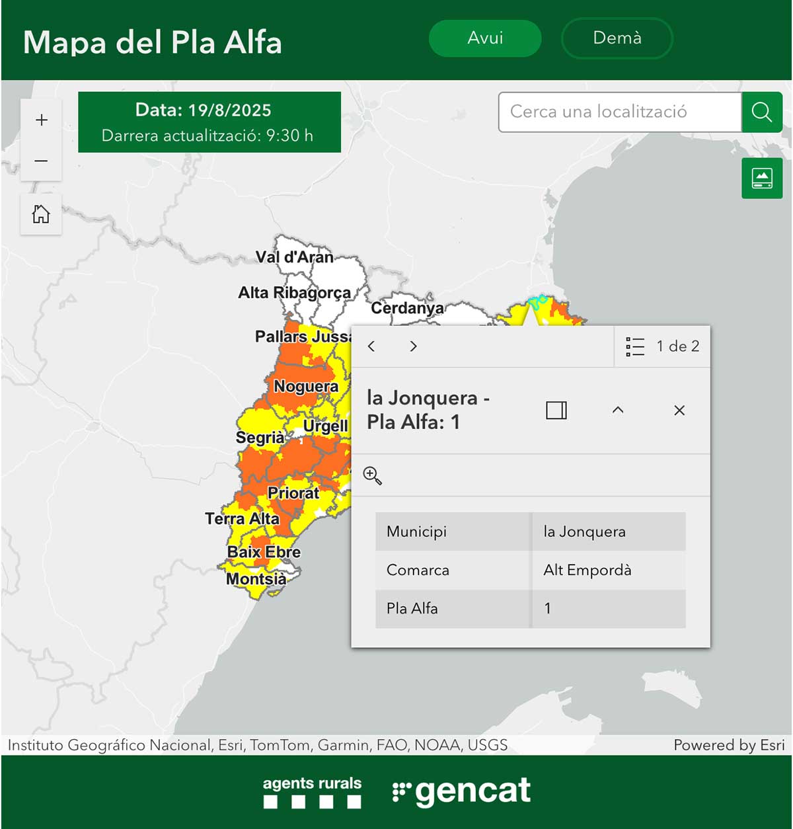This screenshot has width=793, height=829.
Task: Open Powered by Esri link
Action: (x=728, y=745)
